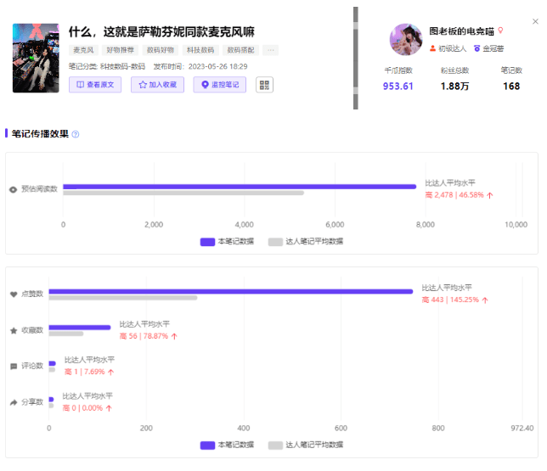The image size is (547, 471).
Task: Click the share icon for 分享数
Action: click(x=14, y=402)
